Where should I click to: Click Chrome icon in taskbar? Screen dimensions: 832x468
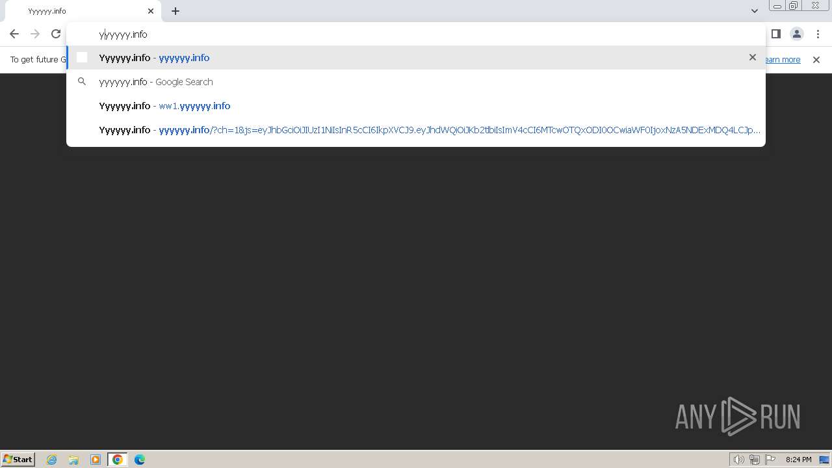(118, 460)
